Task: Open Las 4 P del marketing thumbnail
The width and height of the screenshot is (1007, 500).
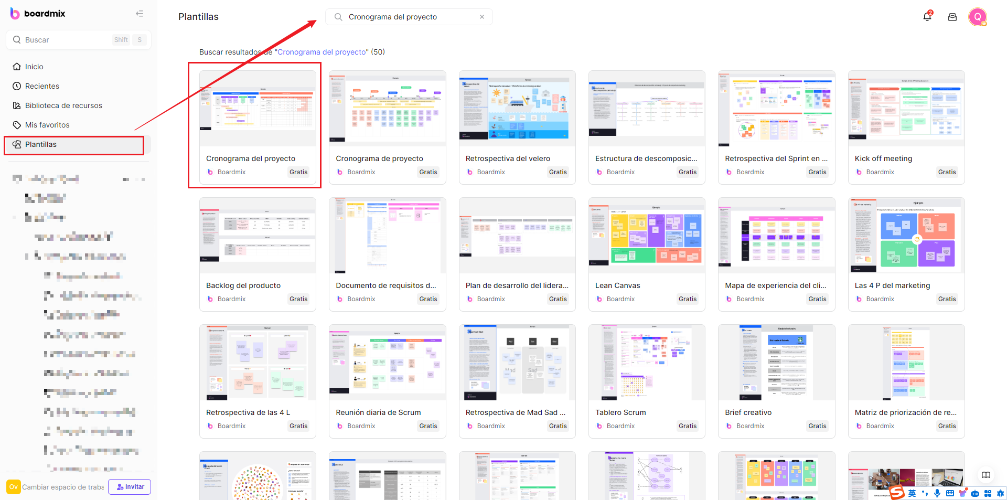Action: [906, 236]
